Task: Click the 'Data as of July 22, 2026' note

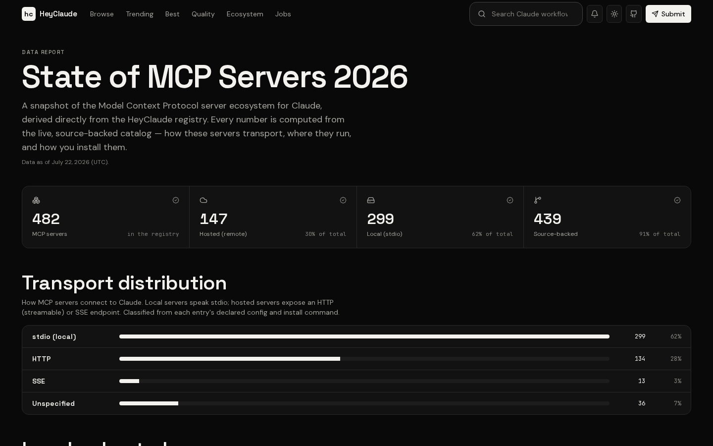Action: pos(65,162)
